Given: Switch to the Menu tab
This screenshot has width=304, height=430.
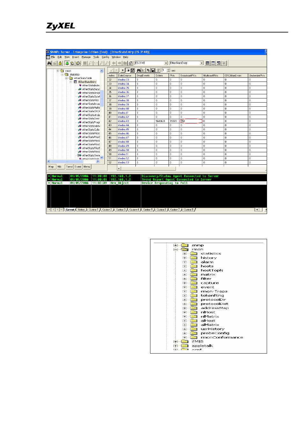Looking at the screenshot, I should click(x=87, y=167).
